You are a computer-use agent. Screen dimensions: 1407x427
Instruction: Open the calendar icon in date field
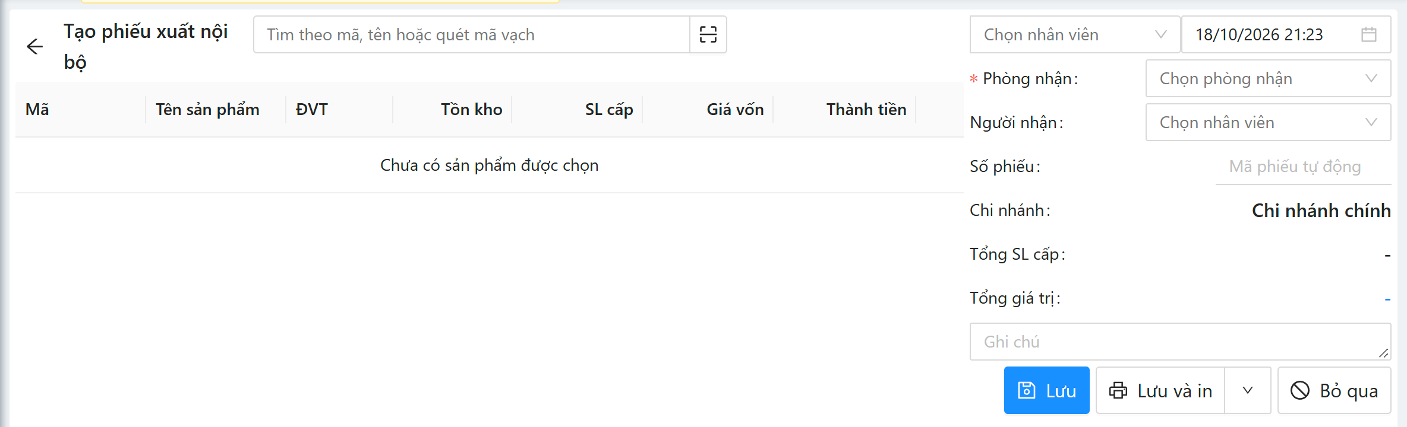[1369, 34]
